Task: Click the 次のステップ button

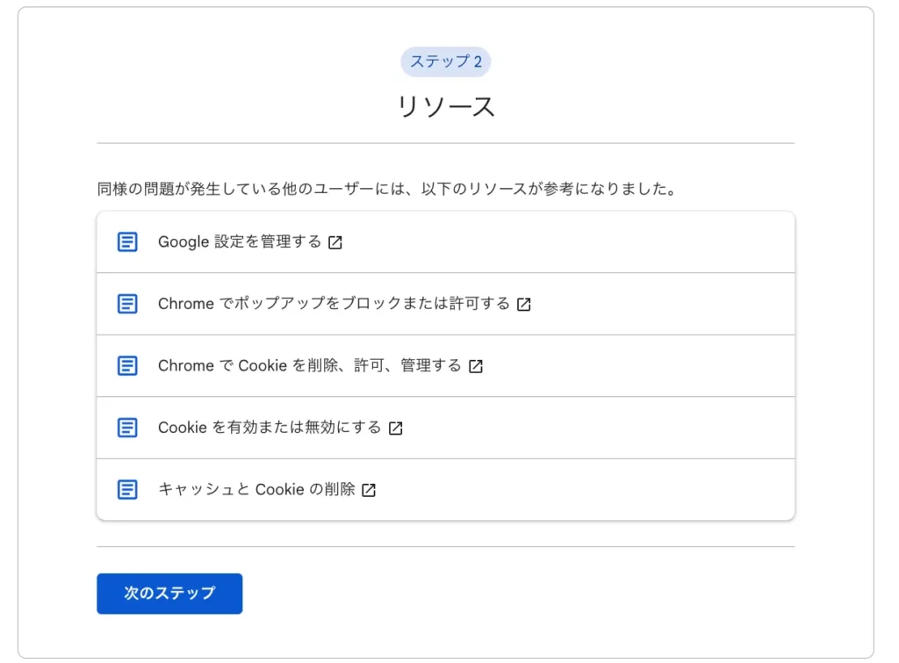Action: (x=169, y=594)
